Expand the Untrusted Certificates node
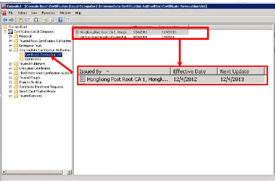The image size is (275, 181). click(10, 68)
